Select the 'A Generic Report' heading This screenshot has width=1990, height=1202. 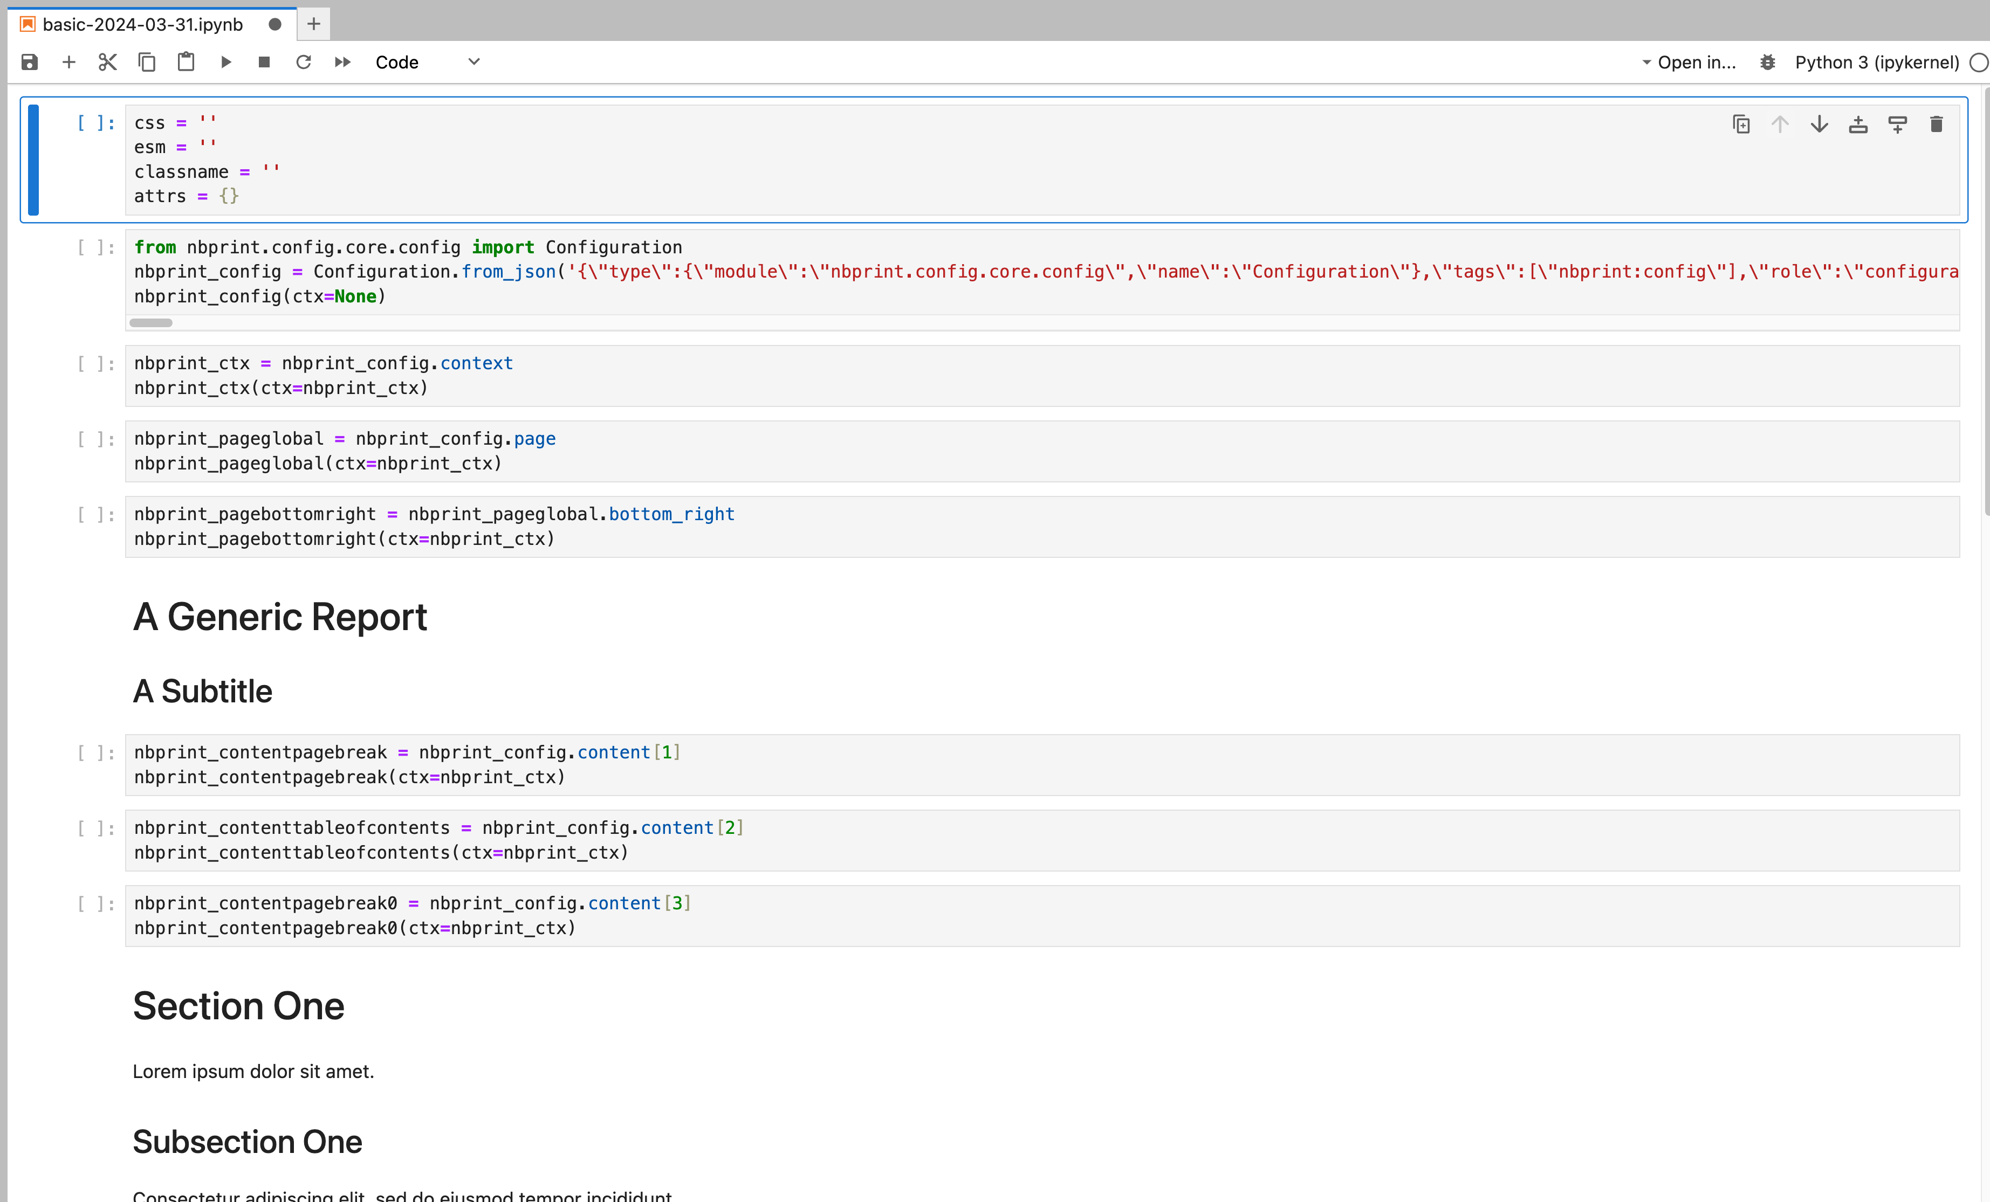(x=279, y=617)
